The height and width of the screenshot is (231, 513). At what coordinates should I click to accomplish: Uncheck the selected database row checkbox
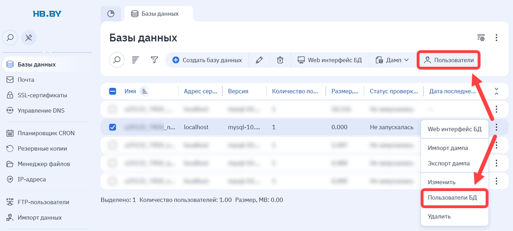(112, 127)
